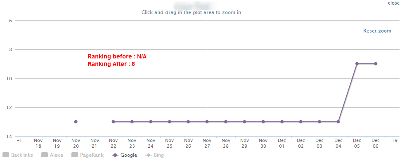Toggle the PageRank series in legend

point(87,155)
